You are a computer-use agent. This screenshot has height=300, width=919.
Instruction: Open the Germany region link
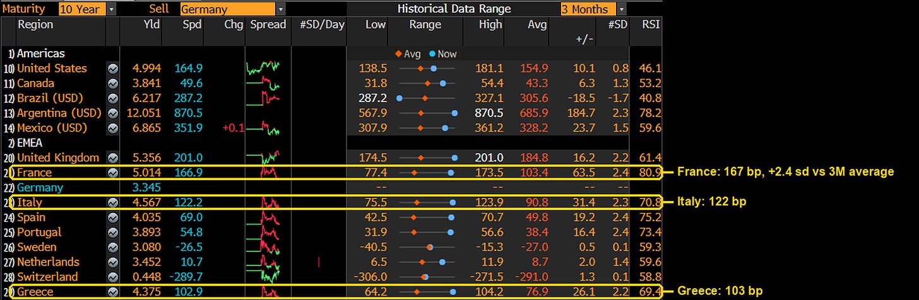[40, 188]
